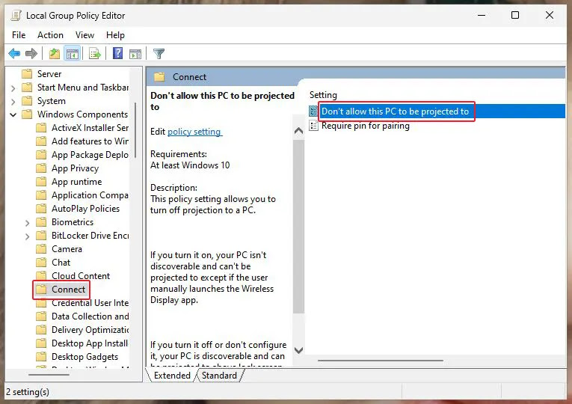This screenshot has height=404, width=572.
Task: Click the tree pane horizontal scrollbar
Action: click(49, 375)
